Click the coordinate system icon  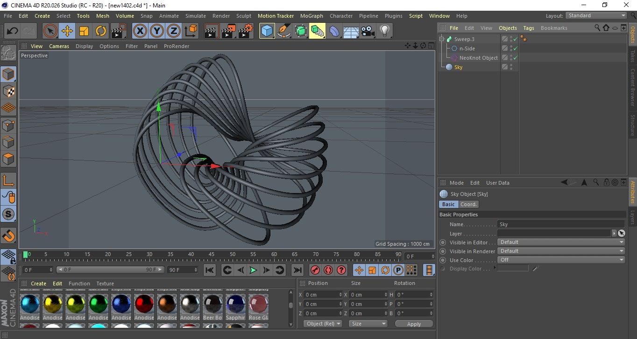click(191, 31)
